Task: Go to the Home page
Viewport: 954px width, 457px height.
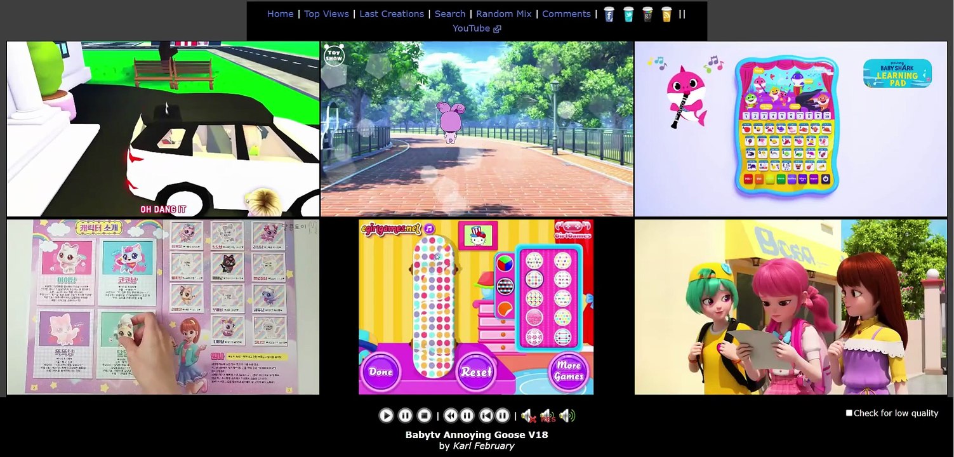Action: tap(280, 14)
